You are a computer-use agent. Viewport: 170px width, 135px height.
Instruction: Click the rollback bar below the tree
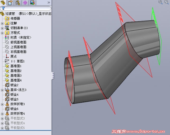click(x=26, y=130)
